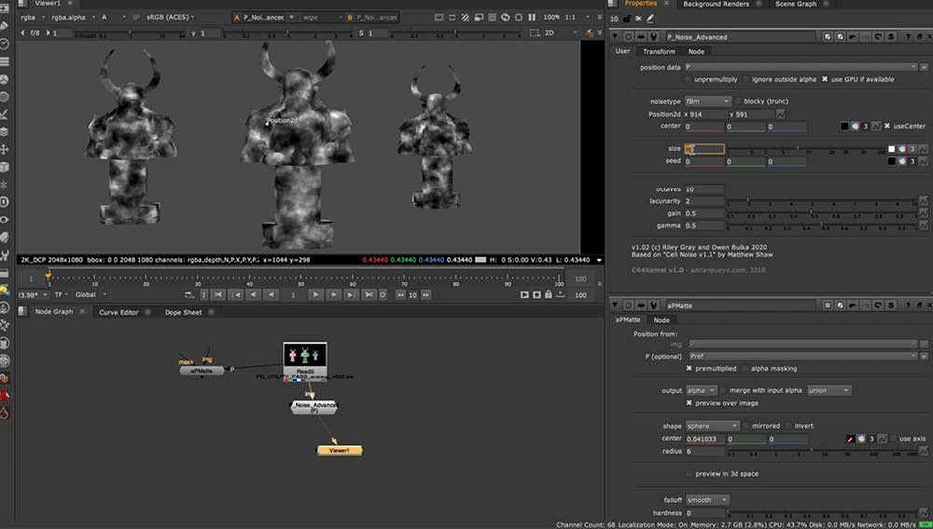The image size is (933, 529).
Task: Select the Viewer1 node in node graph
Action: pos(339,450)
